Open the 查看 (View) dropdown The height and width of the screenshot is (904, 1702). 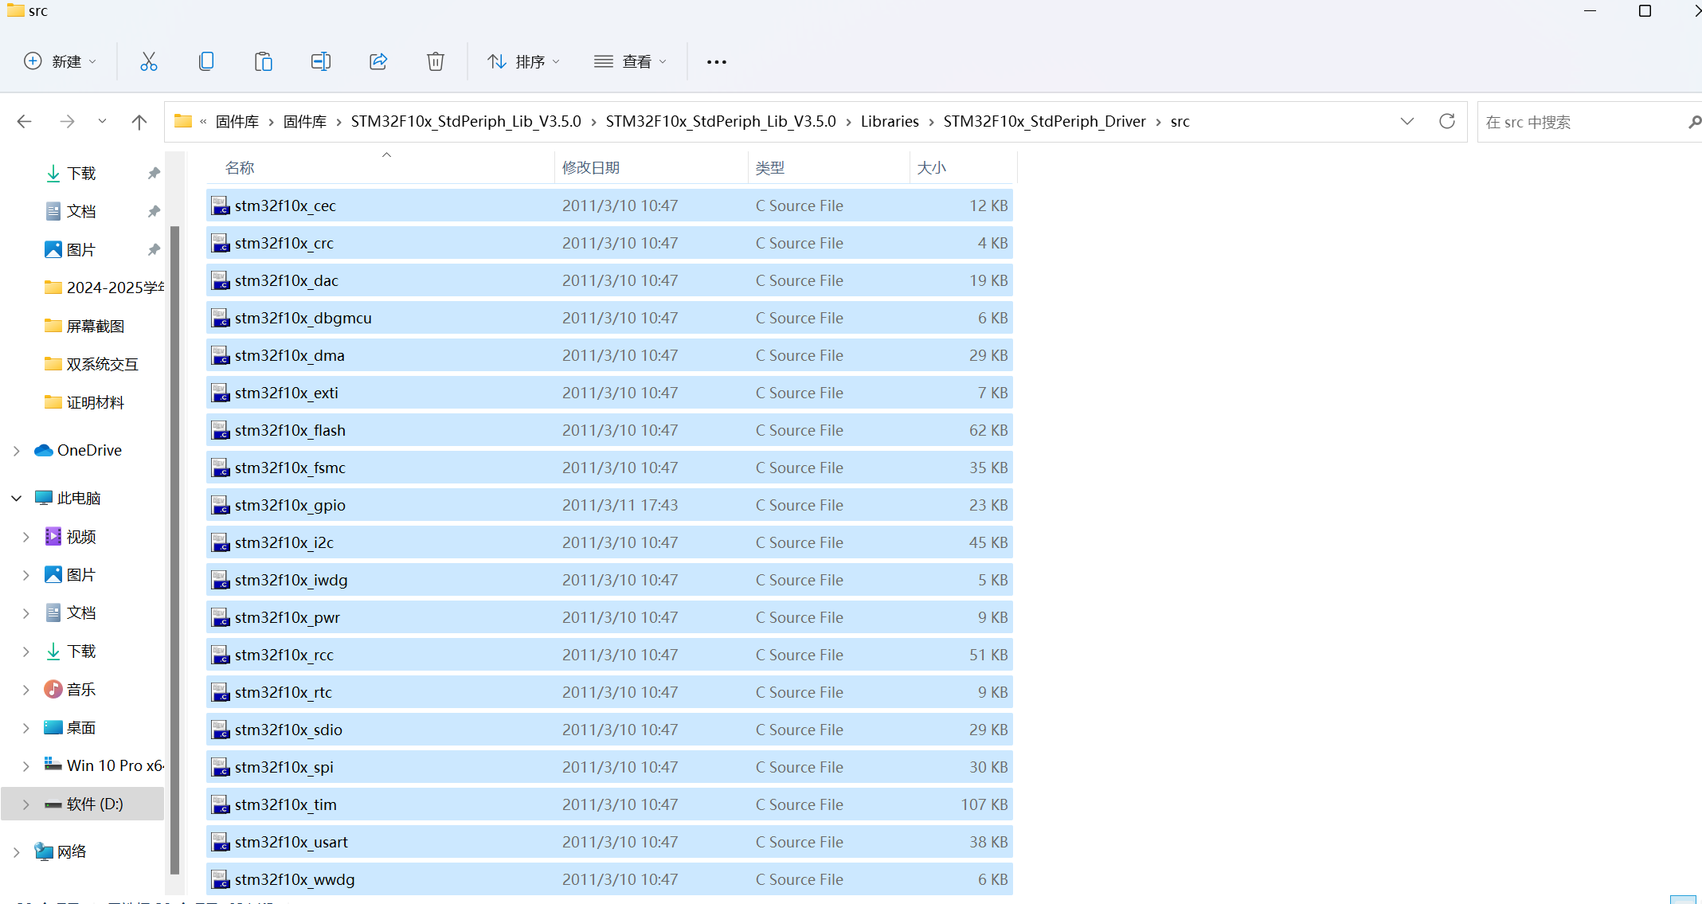point(631,61)
